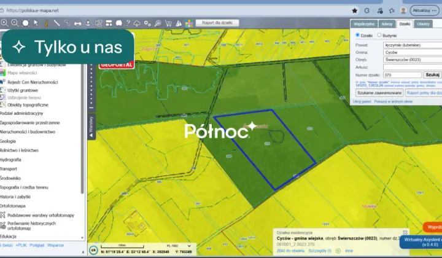Expand the Rolnictwo i leśnictwo category
Image resolution: width=442 pixels, height=258 pixels.
pos(19,150)
